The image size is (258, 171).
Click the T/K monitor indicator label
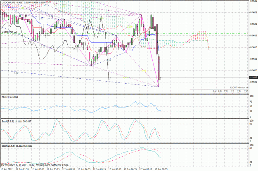[226, 91]
